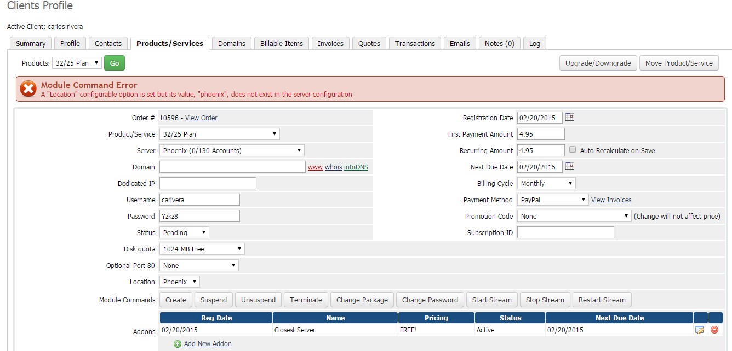Open the Profile tab
Screen dimensions: 732x351
70,43
